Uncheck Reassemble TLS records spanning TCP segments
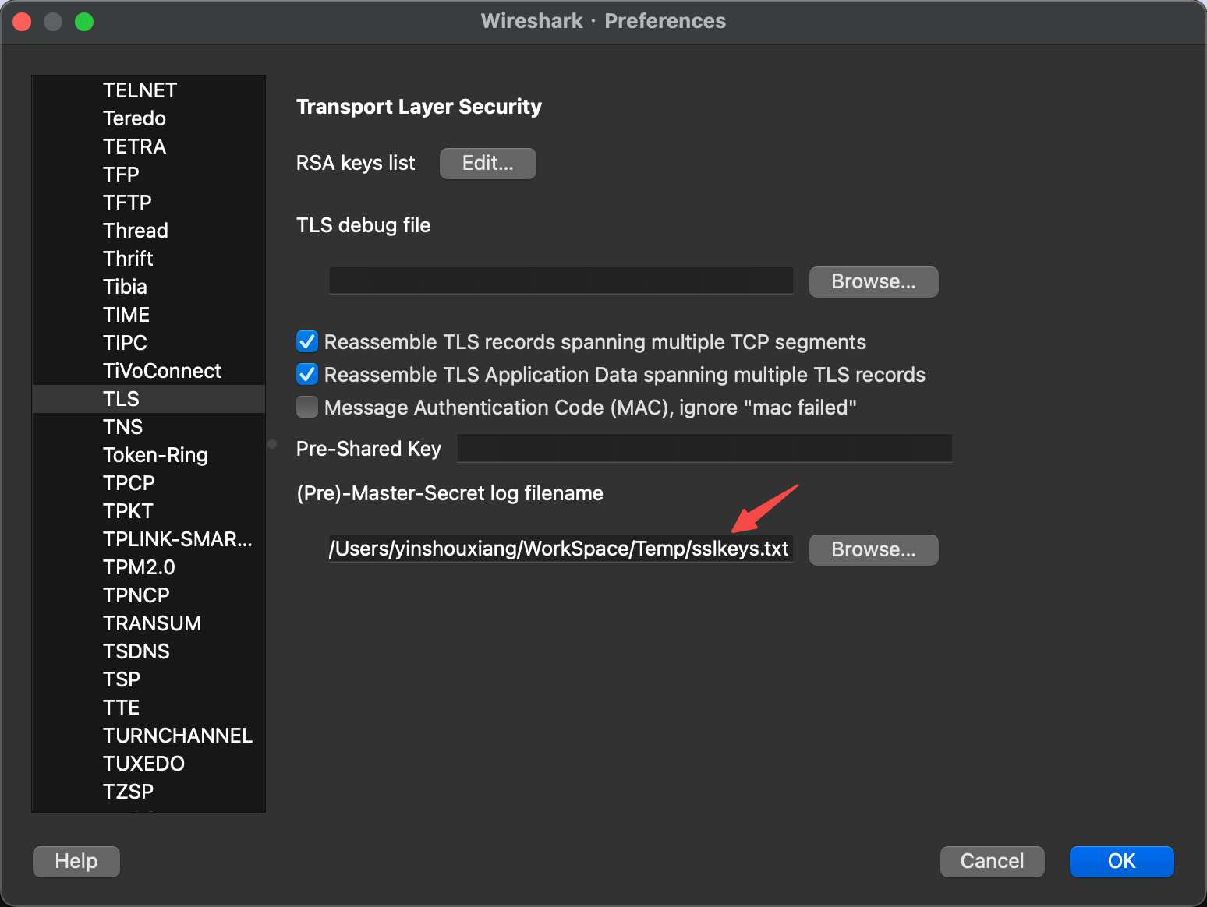1207x907 pixels. point(307,342)
